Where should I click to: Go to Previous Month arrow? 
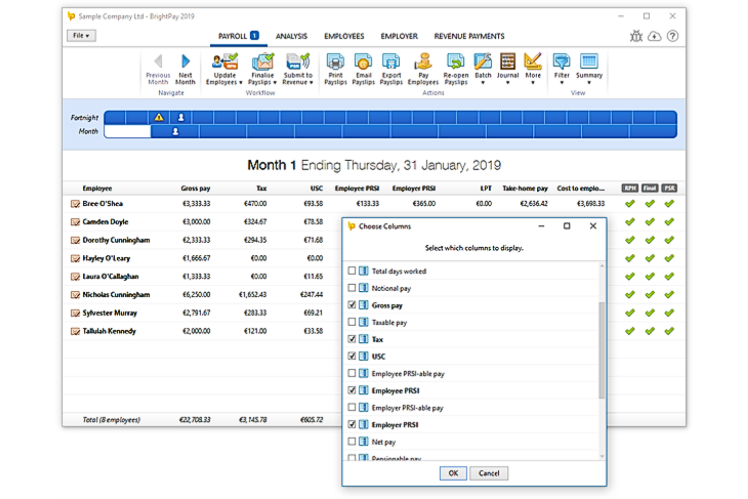click(x=158, y=62)
